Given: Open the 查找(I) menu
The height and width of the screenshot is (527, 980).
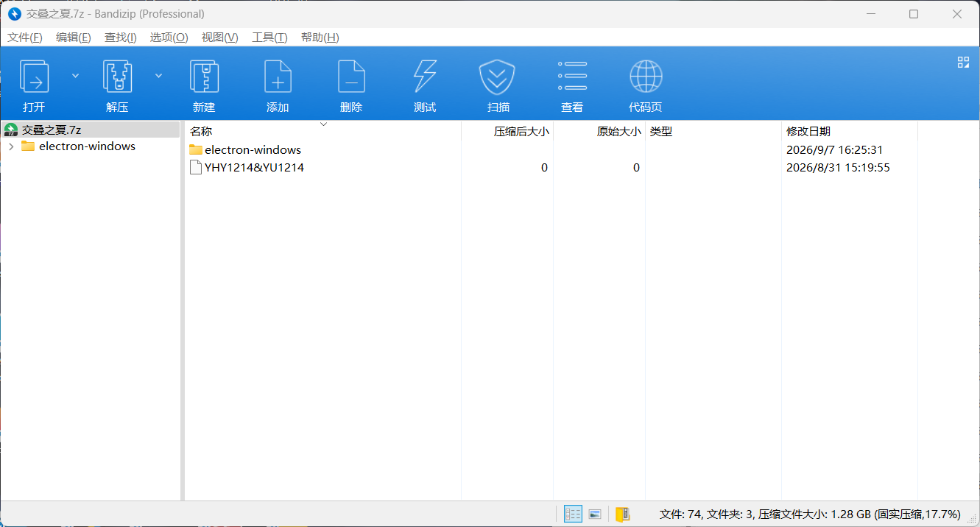Looking at the screenshot, I should (121, 38).
